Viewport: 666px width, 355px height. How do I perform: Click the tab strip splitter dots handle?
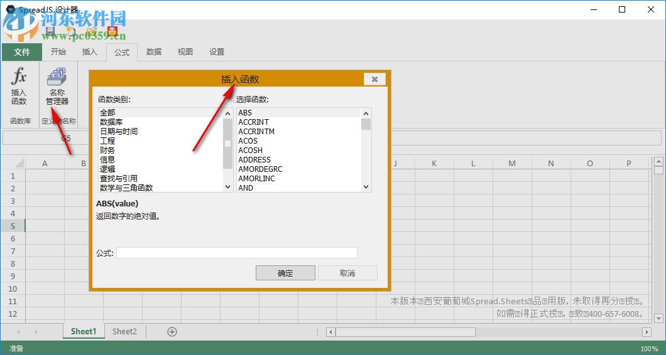[318, 332]
